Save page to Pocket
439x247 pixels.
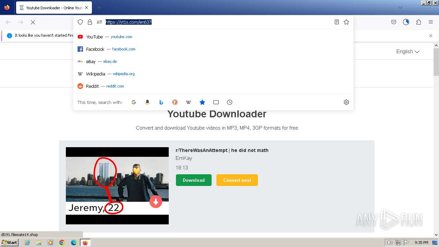pyautogui.click(x=394, y=22)
